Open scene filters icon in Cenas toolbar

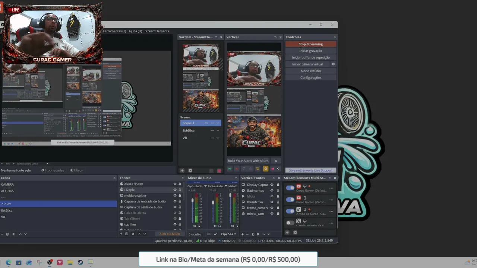14,234
